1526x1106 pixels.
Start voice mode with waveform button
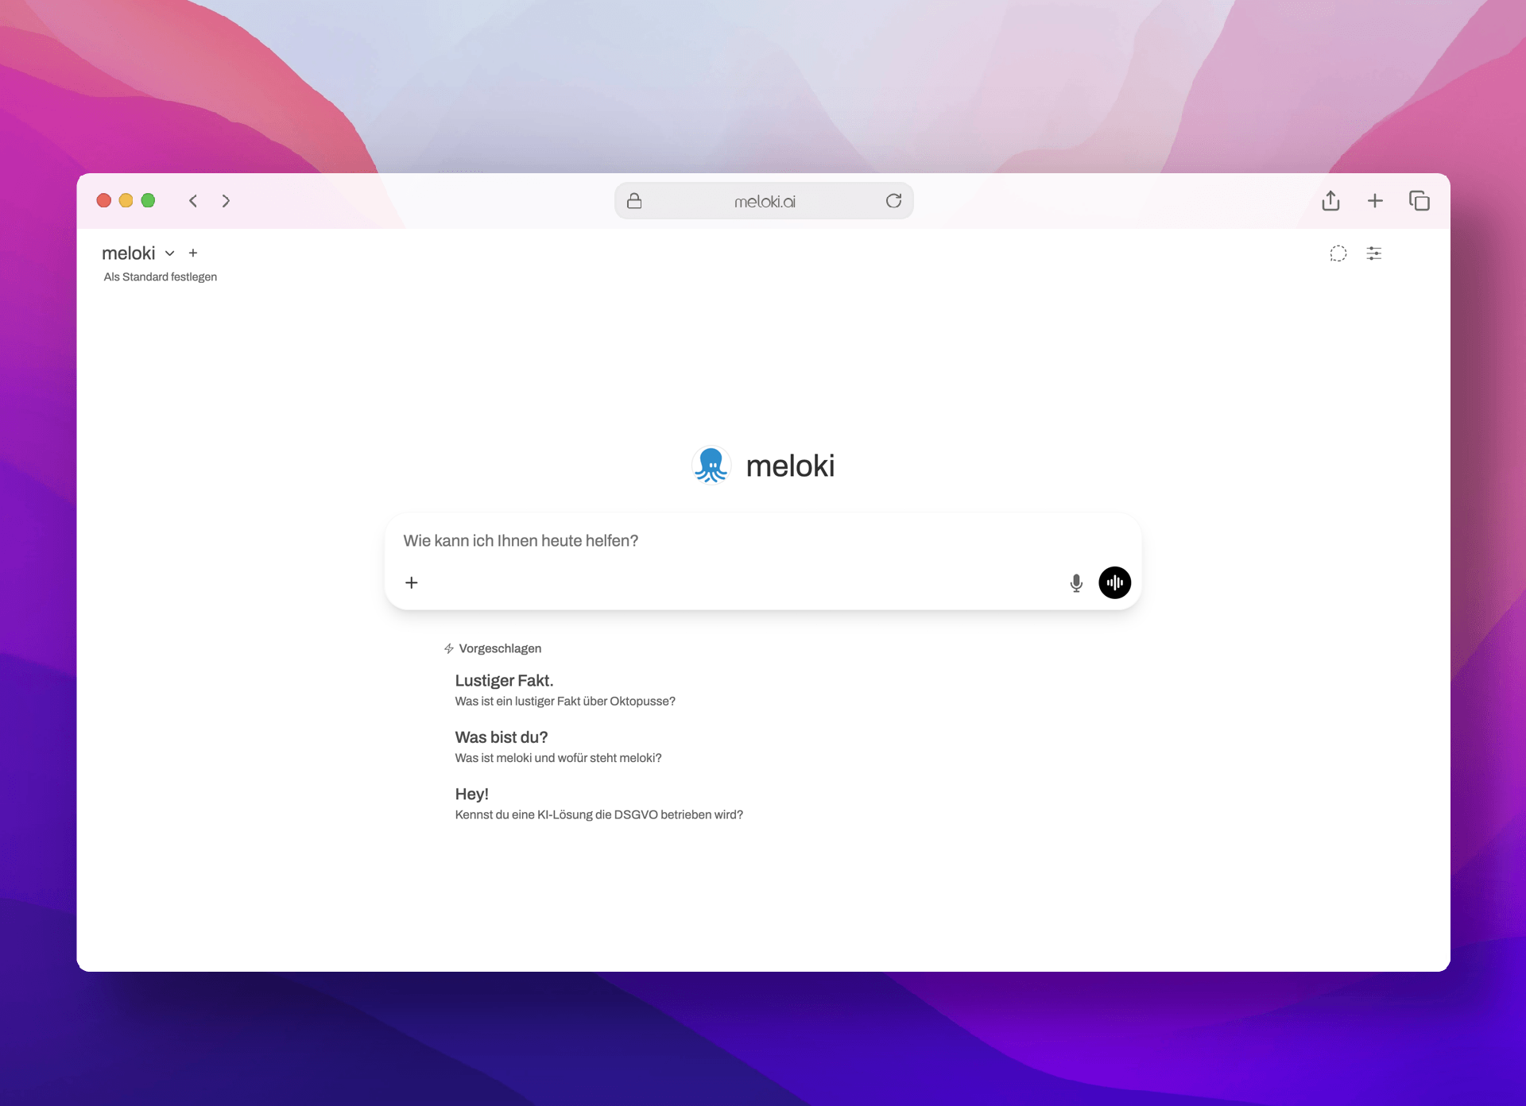click(x=1114, y=582)
